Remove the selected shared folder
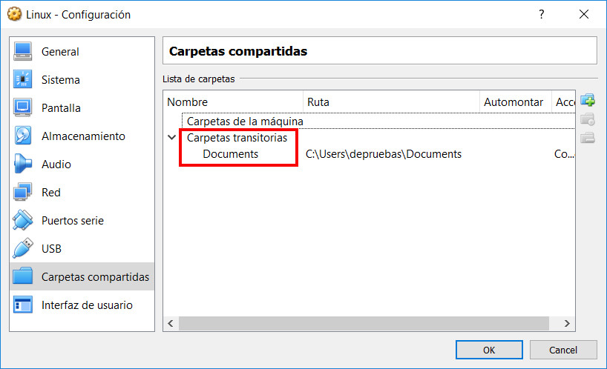 588,138
